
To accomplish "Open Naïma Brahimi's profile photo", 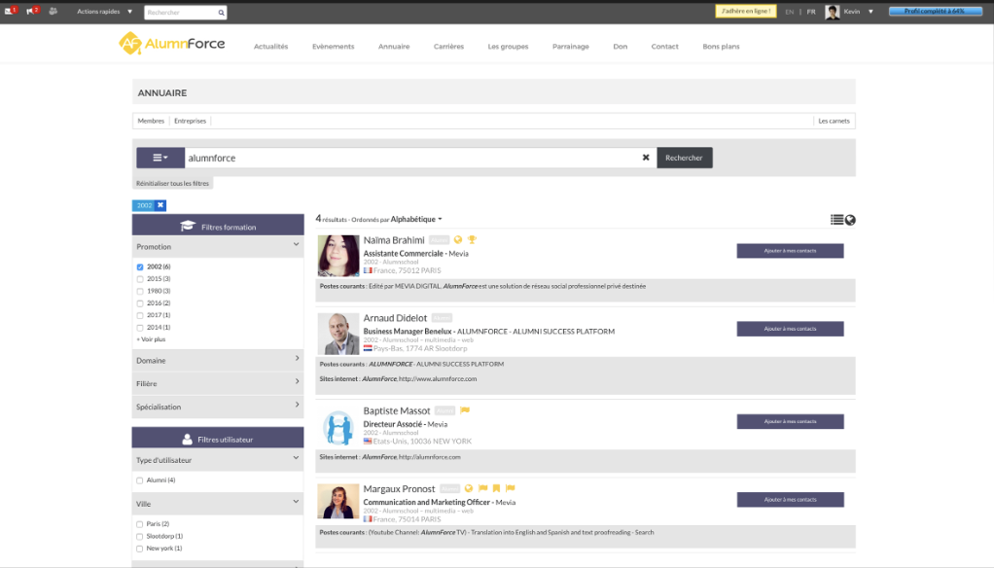I will tap(338, 256).
